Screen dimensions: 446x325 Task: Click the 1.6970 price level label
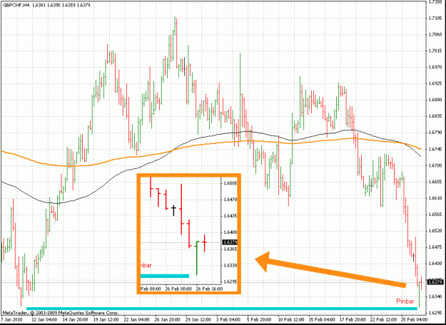(x=435, y=68)
